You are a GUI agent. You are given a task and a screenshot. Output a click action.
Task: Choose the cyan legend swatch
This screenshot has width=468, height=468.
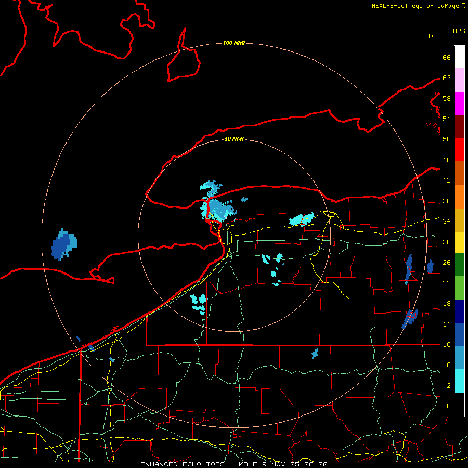(459, 381)
